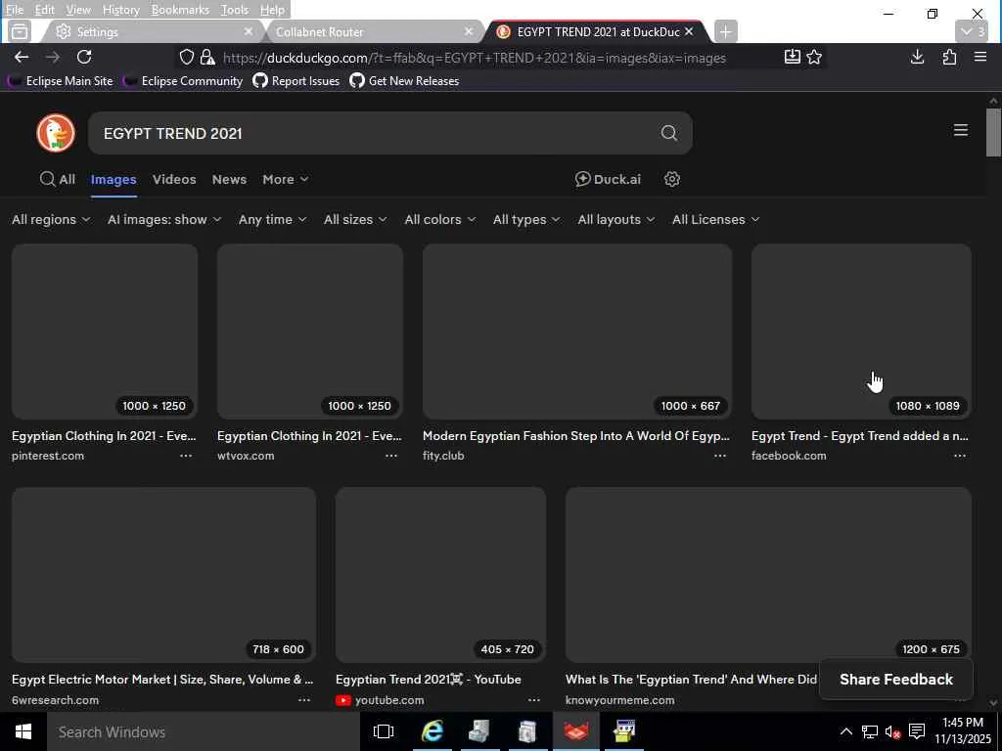The height and width of the screenshot is (751, 1002).
Task: Expand All colors filter
Action: pyautogui.click(x=440, y=220)
